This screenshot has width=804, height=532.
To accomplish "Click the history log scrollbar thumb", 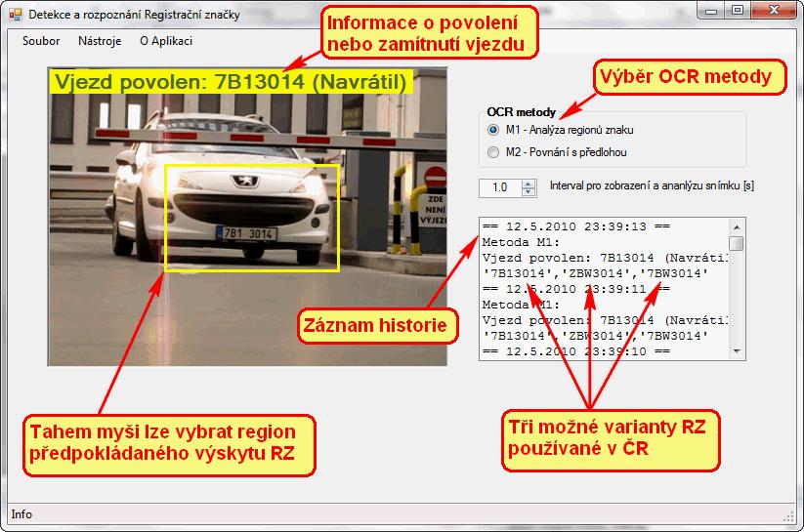I will click(x=737, y=243).
